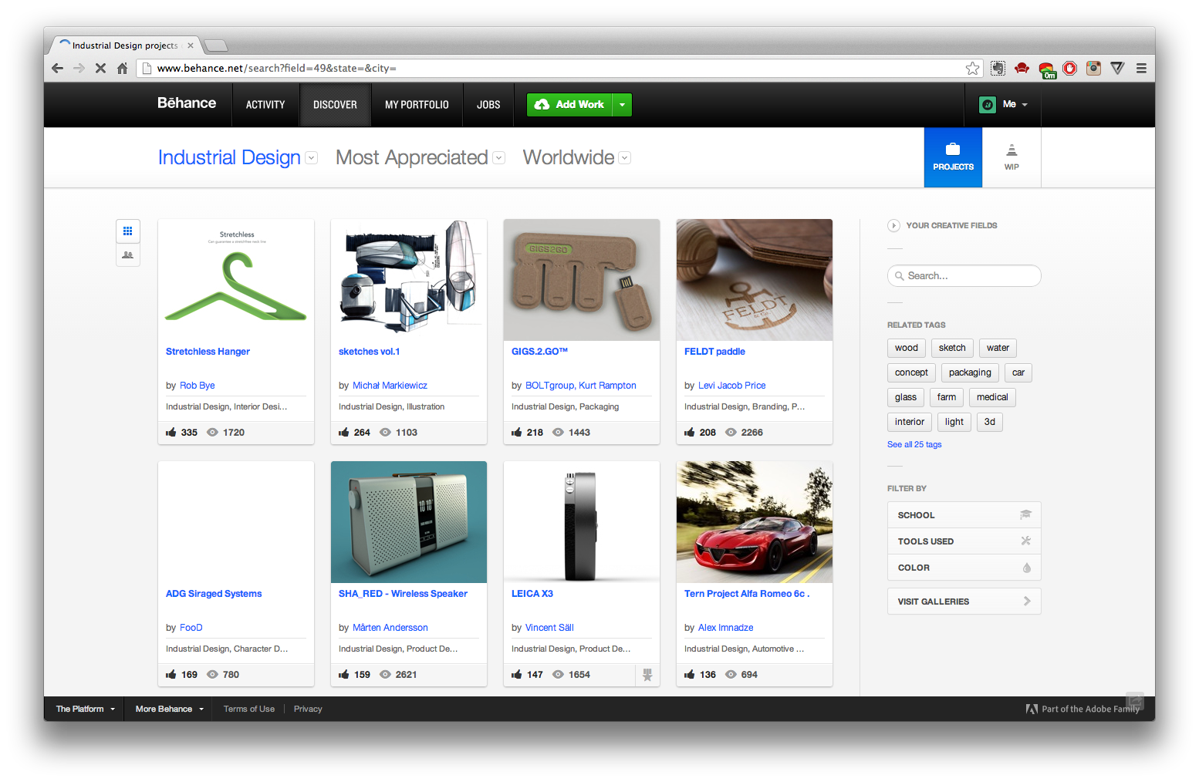This screenshot has height=782, width=1199.
Task: Open Visit Galleries button
Action: [x=964, y=601]
